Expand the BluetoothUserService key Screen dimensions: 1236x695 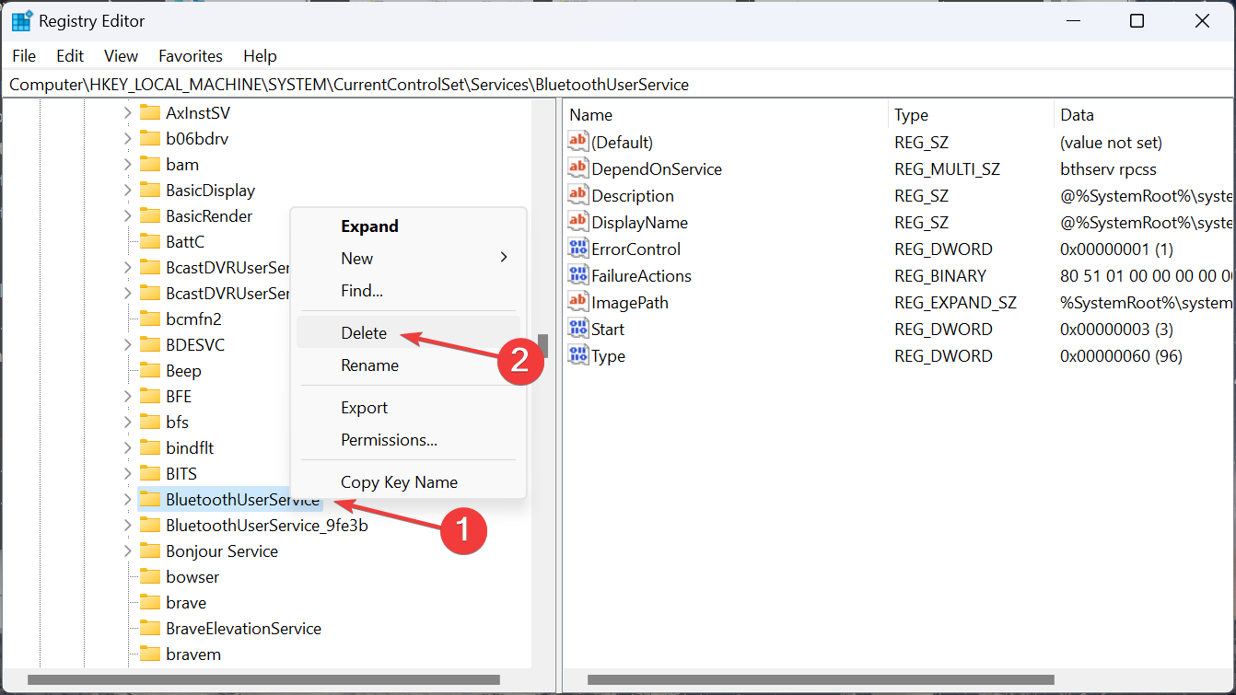click(127, 500)
